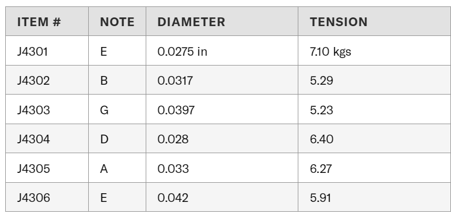
Task: Select item number J4302 cell
Action: pyautogui.click(x=47, y=80)
